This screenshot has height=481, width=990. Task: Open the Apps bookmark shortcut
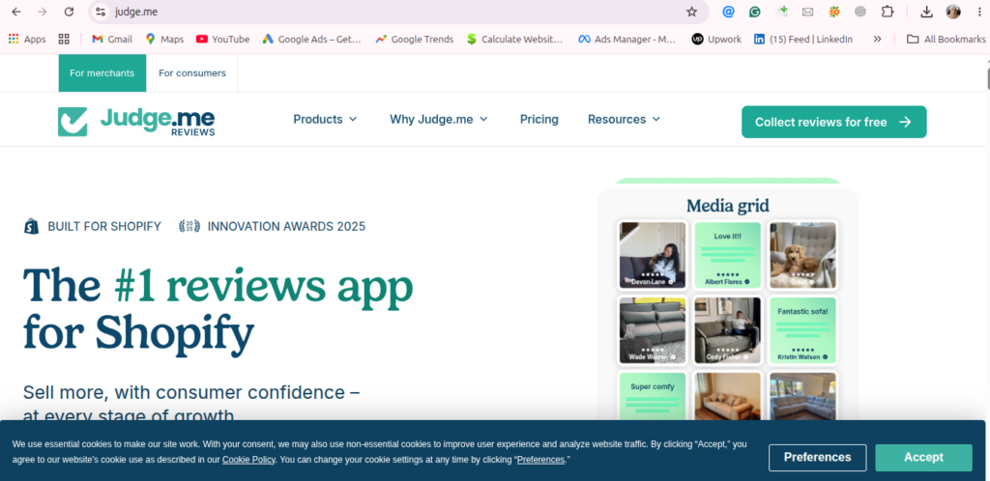[x=27, y=39]
